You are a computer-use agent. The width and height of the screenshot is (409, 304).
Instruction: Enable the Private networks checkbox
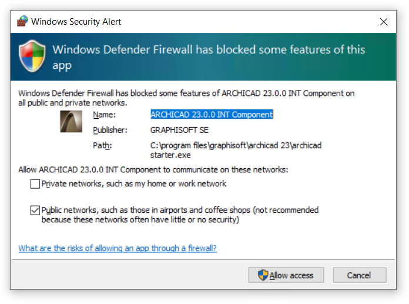click(x=35, y=184)
